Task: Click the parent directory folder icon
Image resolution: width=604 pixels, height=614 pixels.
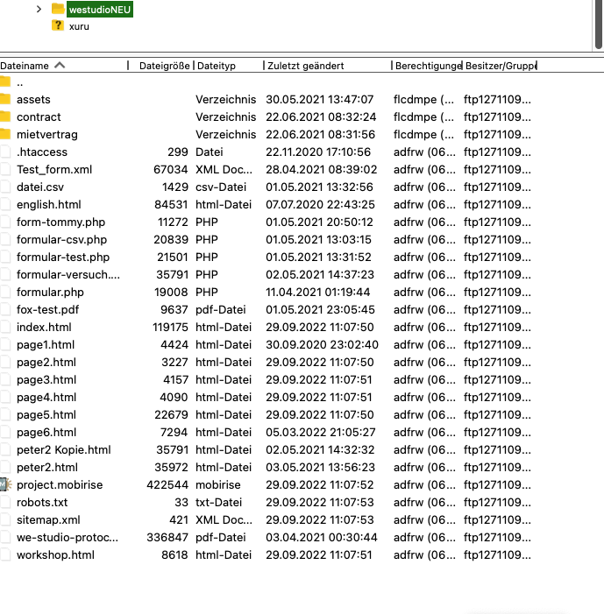Action: coord(4,81)
